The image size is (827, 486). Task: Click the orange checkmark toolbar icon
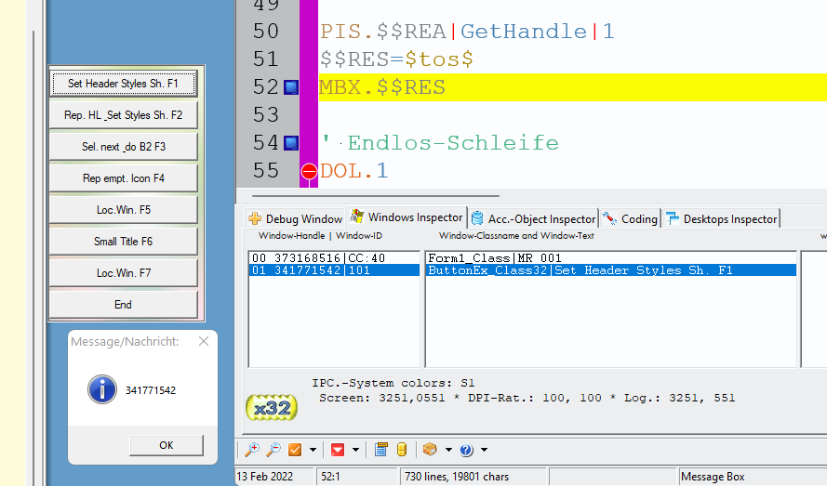[296, 450]
